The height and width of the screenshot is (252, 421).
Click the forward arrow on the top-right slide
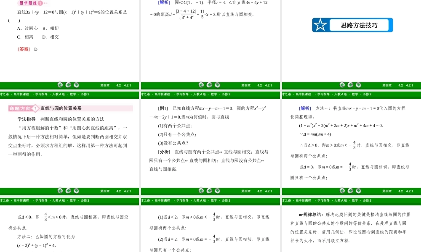pos(358,85)
